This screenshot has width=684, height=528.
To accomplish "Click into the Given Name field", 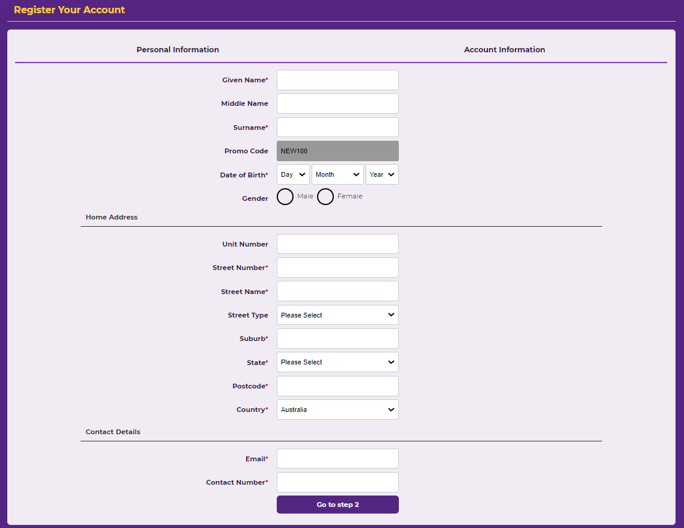I will (x=337, y=80).
